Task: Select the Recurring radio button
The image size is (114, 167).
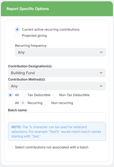Action: (23, 103)
